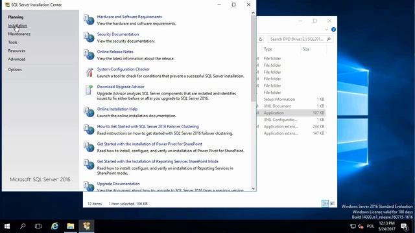Sort by the Type column header
The image size is (415, 233).
[x=268, y=49]
